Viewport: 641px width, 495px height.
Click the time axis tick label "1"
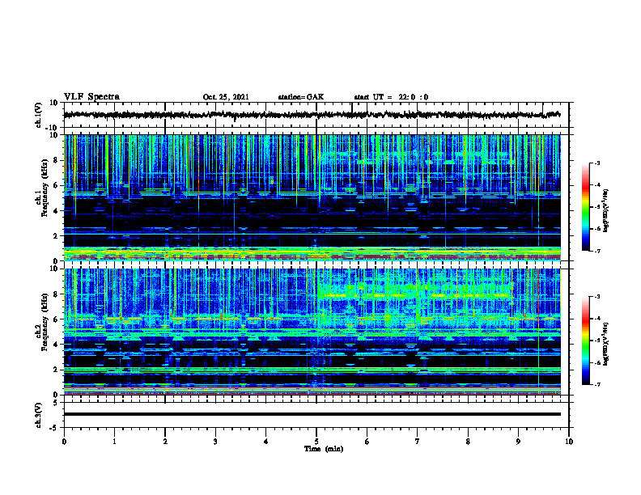tap(114, 442)
